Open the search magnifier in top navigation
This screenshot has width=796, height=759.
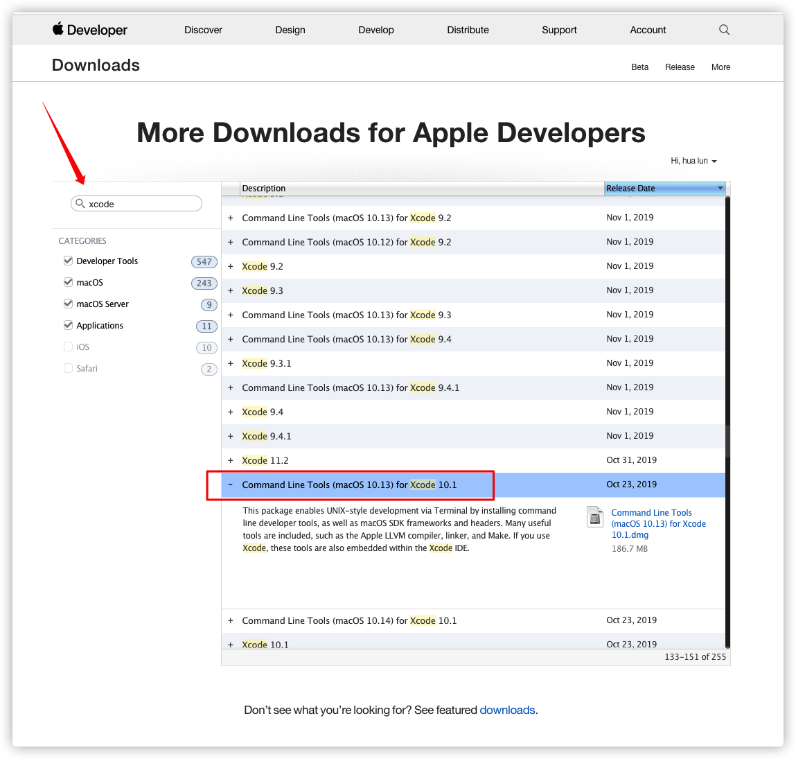tap(724, 30)
